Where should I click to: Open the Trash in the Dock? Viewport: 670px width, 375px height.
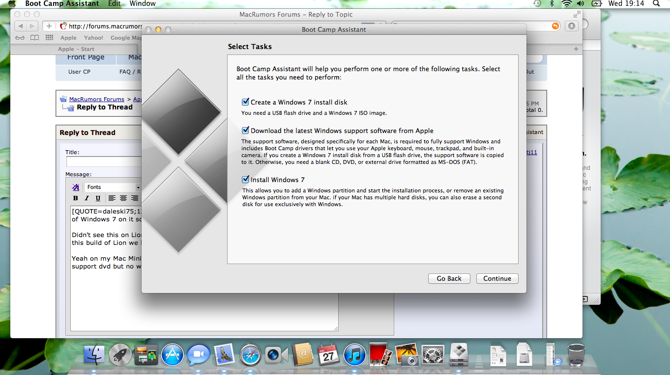click(576, 354)
